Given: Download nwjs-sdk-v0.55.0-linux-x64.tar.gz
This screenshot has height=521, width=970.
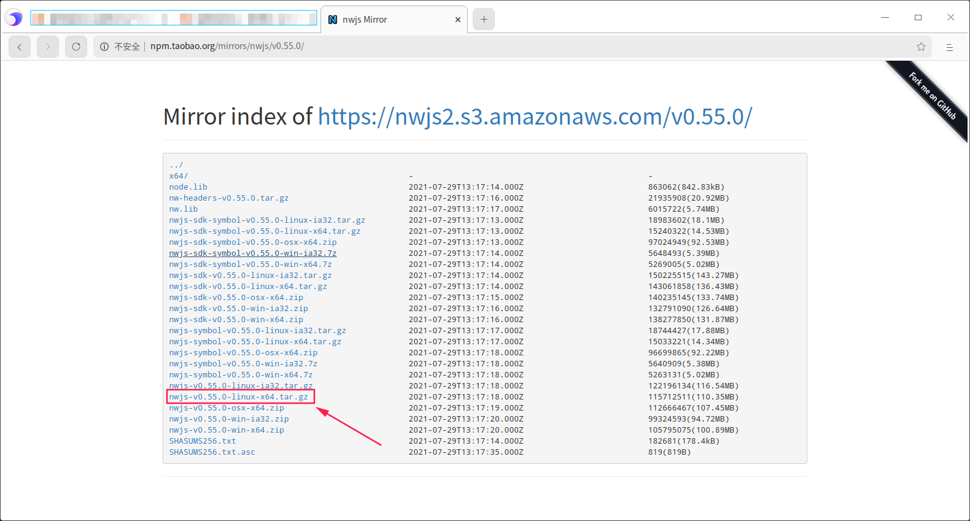Looking at the screenshot, I should [x=248, y=286].
